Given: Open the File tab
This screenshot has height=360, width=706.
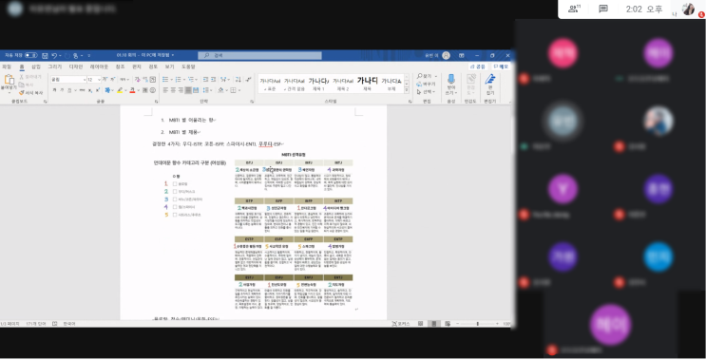Looking at the screenshot, I should [7, 66].
